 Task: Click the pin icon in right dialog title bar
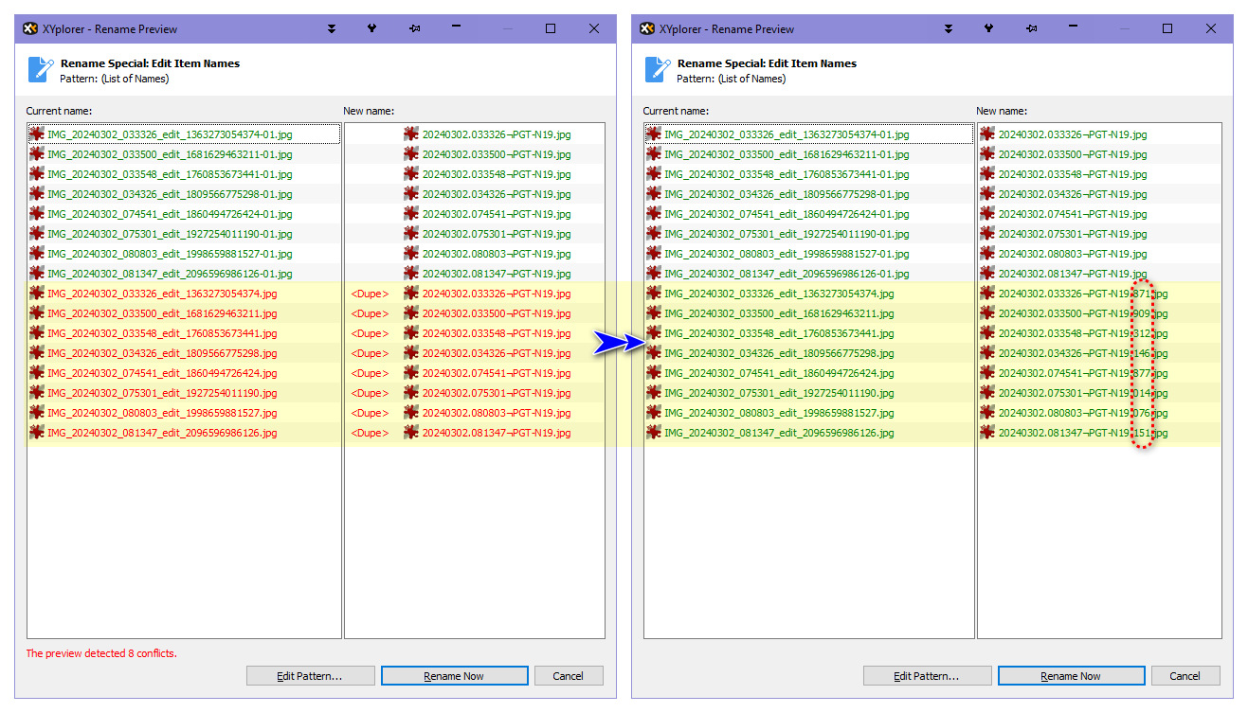pyautogui.click(x=1031, y=29)
